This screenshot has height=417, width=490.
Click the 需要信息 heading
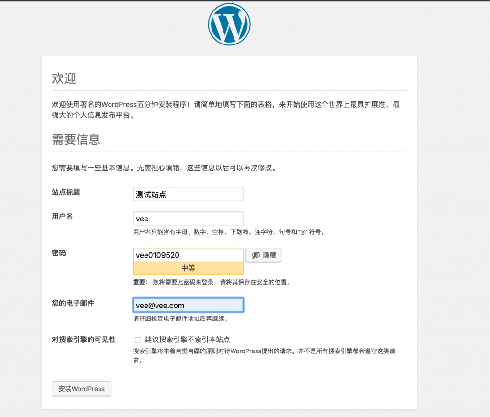click(x=76, y=139)
